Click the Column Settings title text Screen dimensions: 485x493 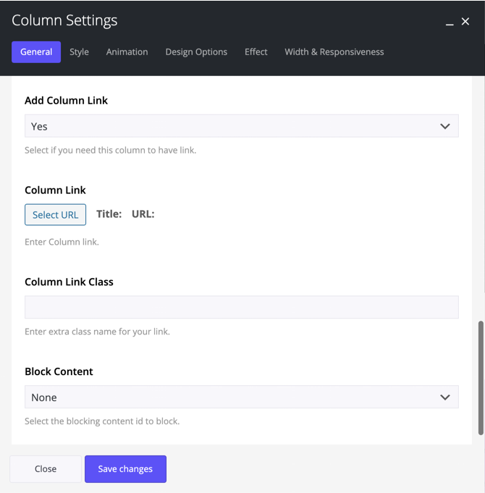tap(64, 21)
